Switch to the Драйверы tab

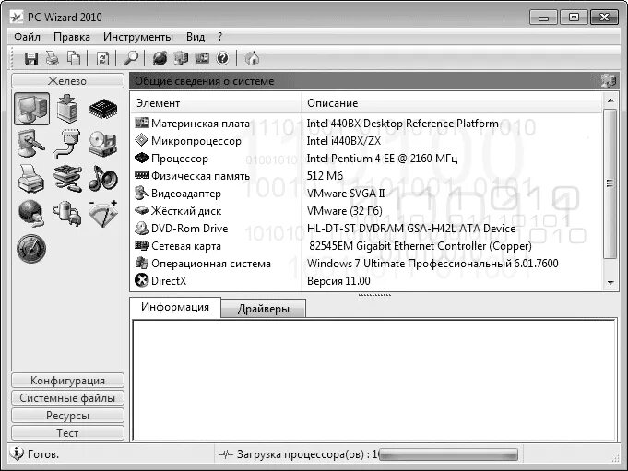pyautogui.click(x=263, y=309)
